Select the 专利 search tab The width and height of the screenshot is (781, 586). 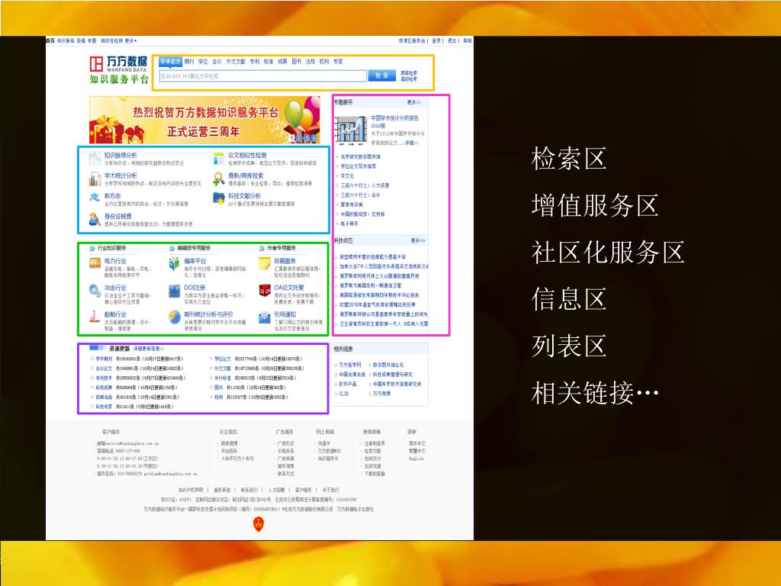(x=255, y=62)
